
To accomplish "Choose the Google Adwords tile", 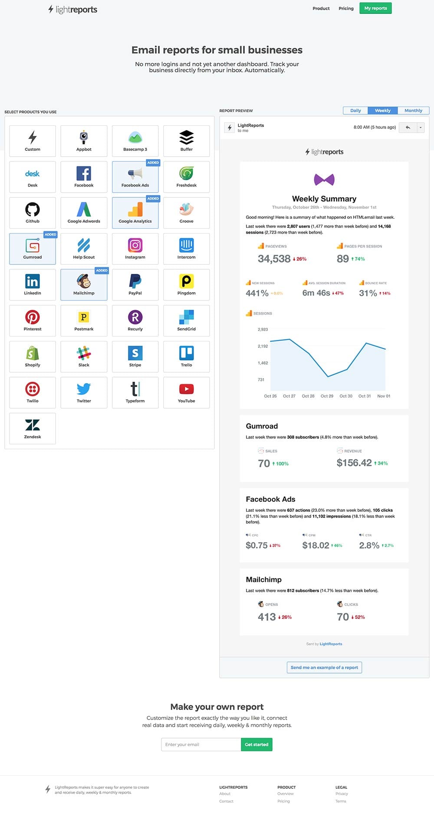I will pos(84,213).
